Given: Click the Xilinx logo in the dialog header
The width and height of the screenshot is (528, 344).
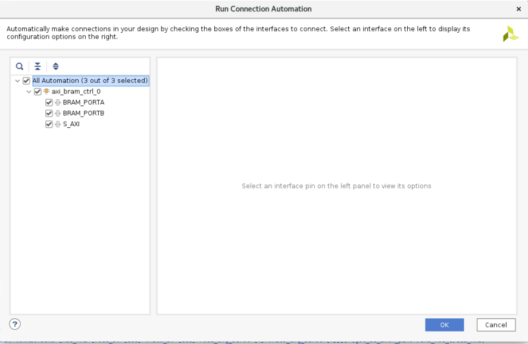Looking at the screenshot, I should tap(510, 33).
